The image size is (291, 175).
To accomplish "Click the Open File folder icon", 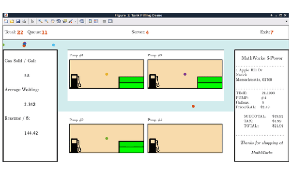I will [x=12, y=21].
